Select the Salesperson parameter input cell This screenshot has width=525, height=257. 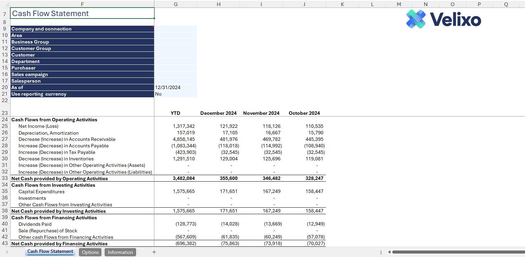click(176, 81)
